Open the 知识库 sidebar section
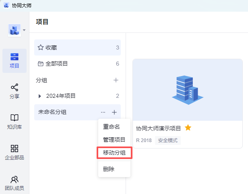 (14, 122)
